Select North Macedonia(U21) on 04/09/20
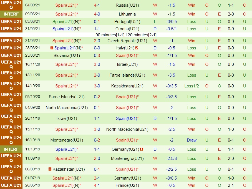Viewport: 252px width, 189px height. click(x=67, y=107)
